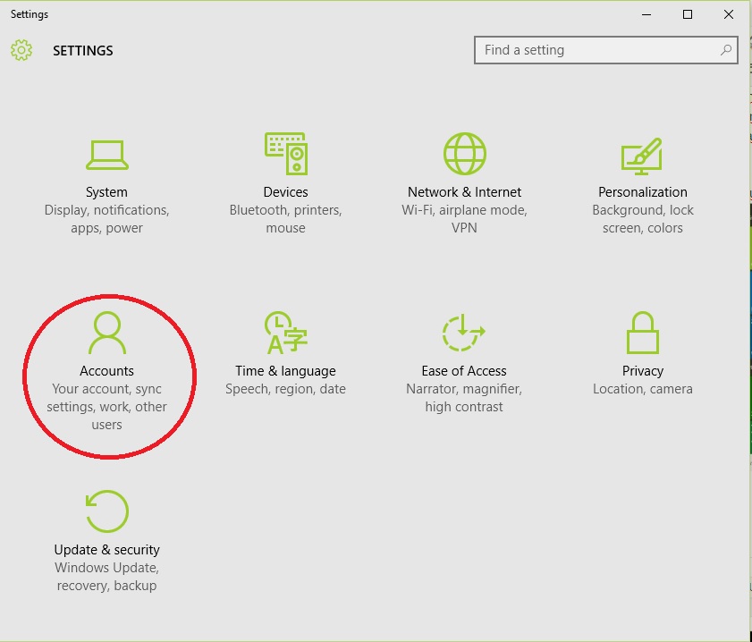Click 'Bluetooth, printers, mouse' description

286,219
